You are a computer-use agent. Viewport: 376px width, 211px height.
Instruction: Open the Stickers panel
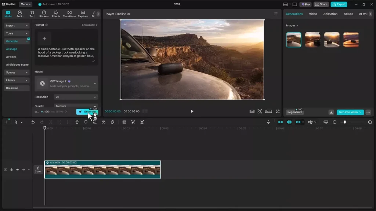click(x=44, y=14)
